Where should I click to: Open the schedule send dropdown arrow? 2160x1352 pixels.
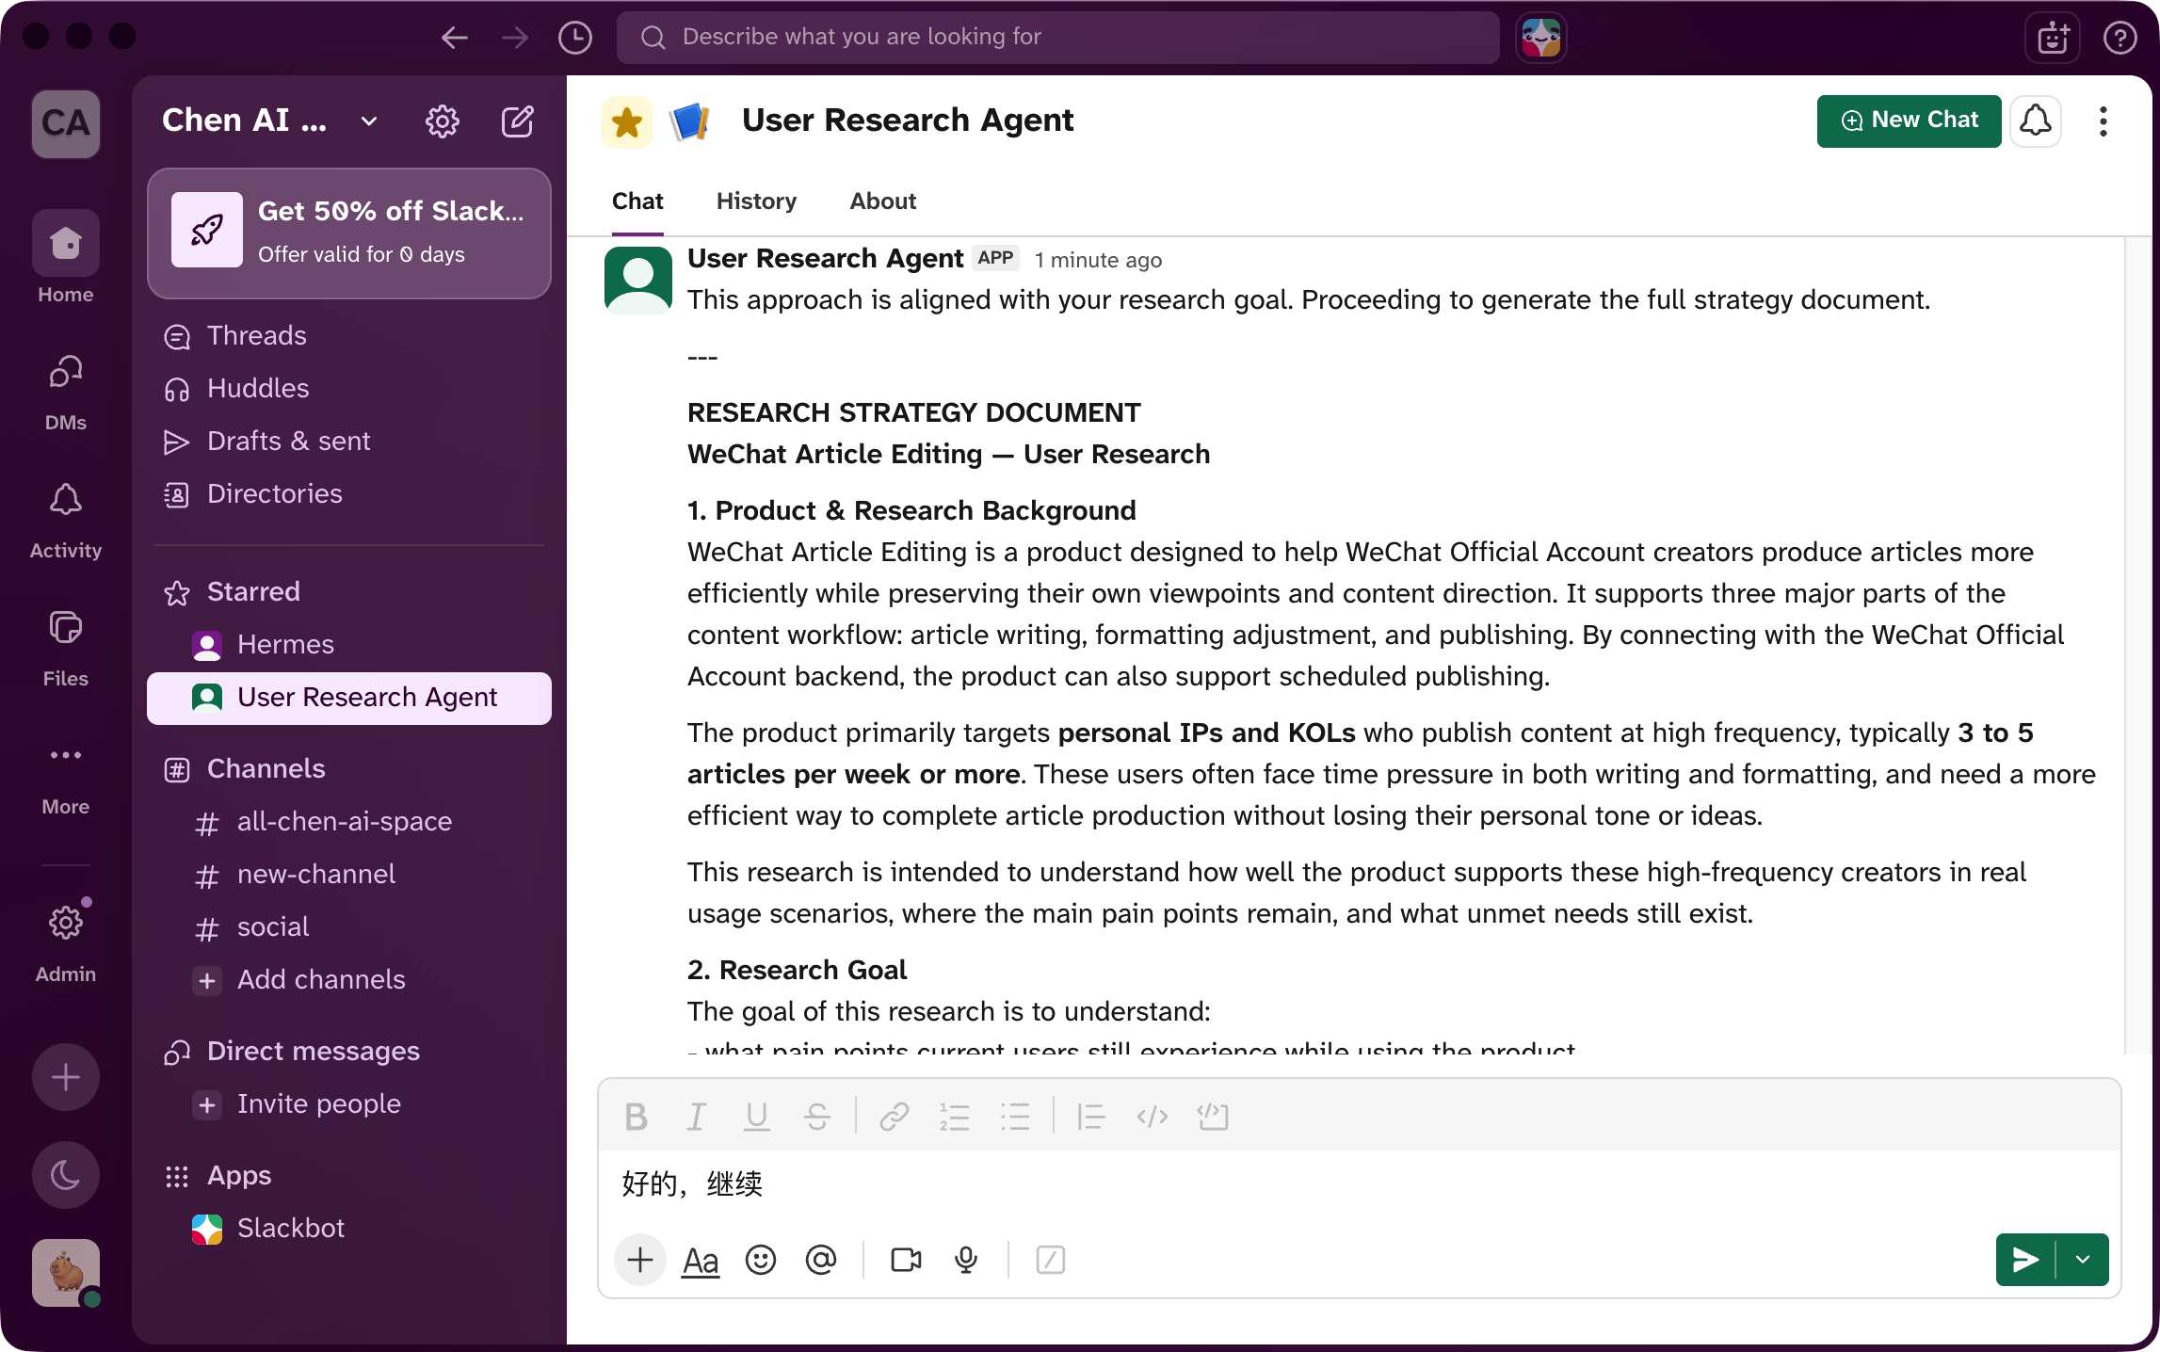click(2083, 1260)
